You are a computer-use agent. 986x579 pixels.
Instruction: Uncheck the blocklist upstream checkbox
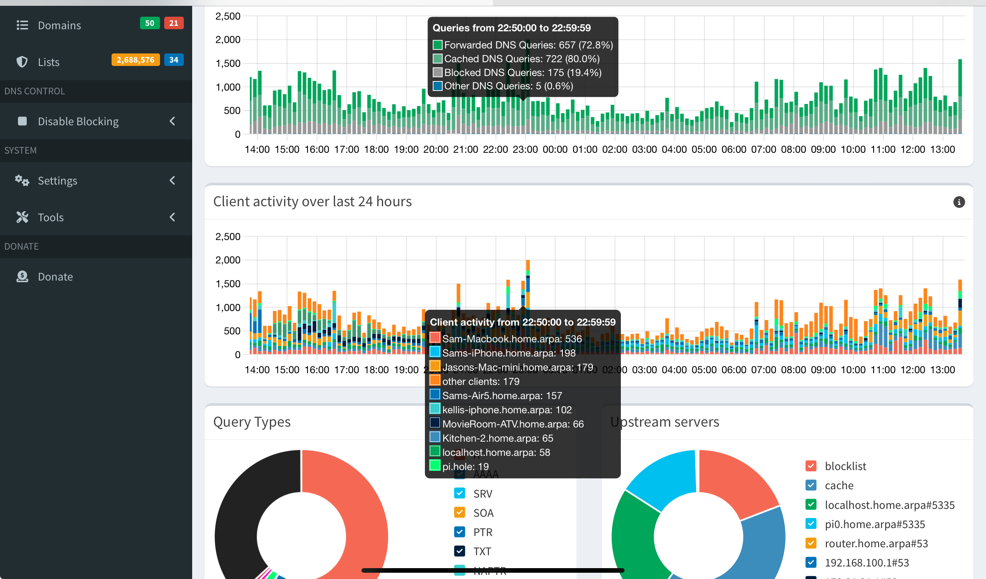(811, 466)
